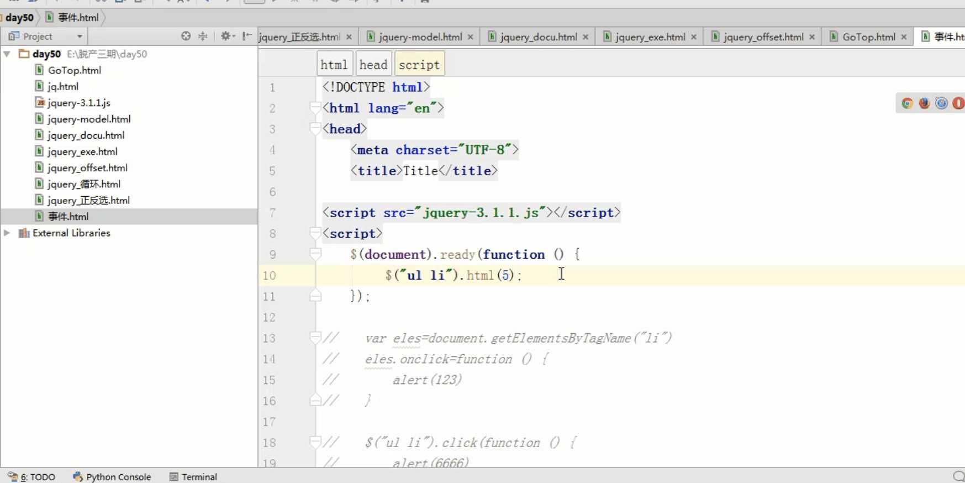This screenshot has height=483, width=965.
Task: Hide the Project tool window
Action: (x=247, y=36)
